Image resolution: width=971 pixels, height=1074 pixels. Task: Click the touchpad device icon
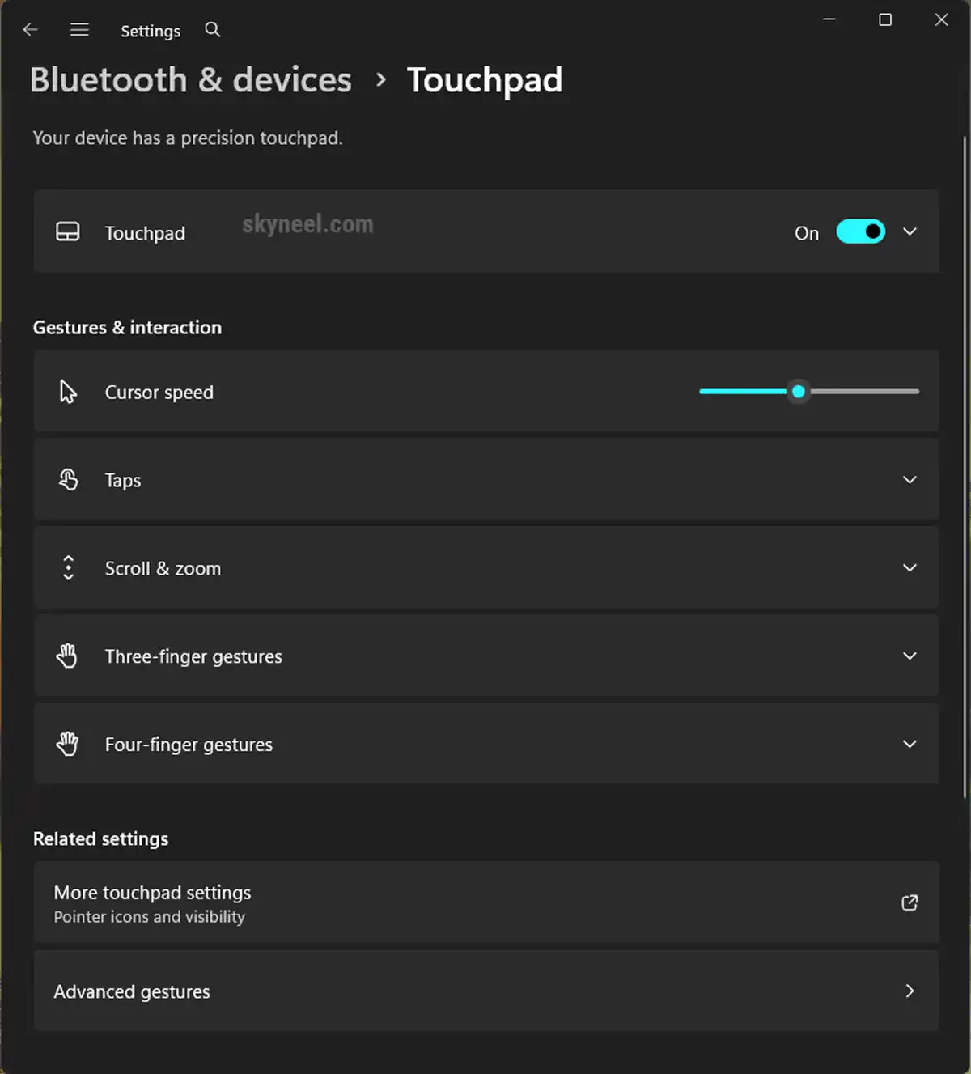tap(68, 232)
